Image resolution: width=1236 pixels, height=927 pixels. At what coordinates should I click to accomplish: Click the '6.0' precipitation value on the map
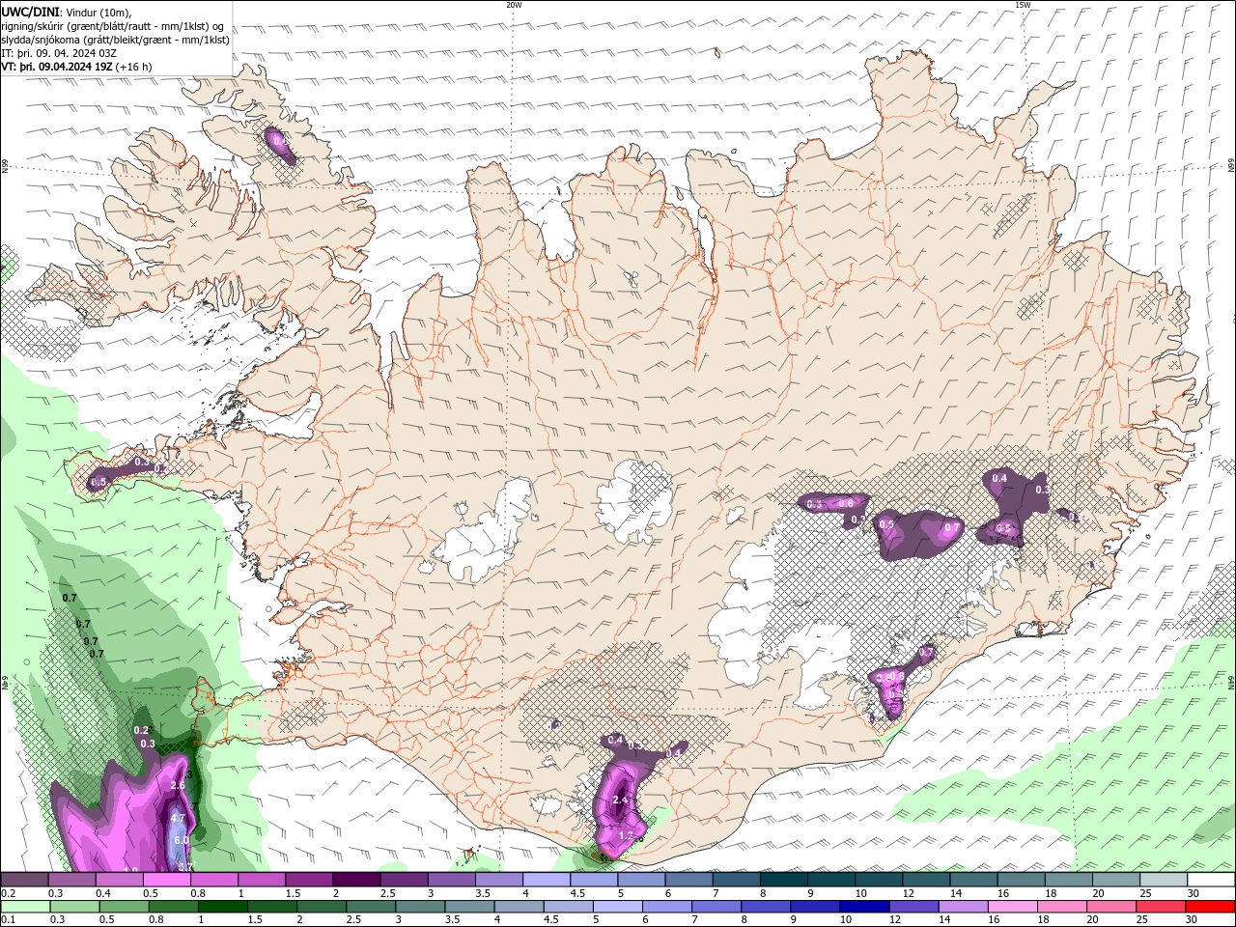tap(182, 840)
